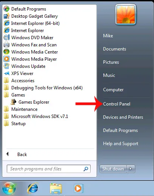Launch Windows Media Center by its label
Viewport: 154px width, 196px height.
pyautogui.click(x=35, y=52)
